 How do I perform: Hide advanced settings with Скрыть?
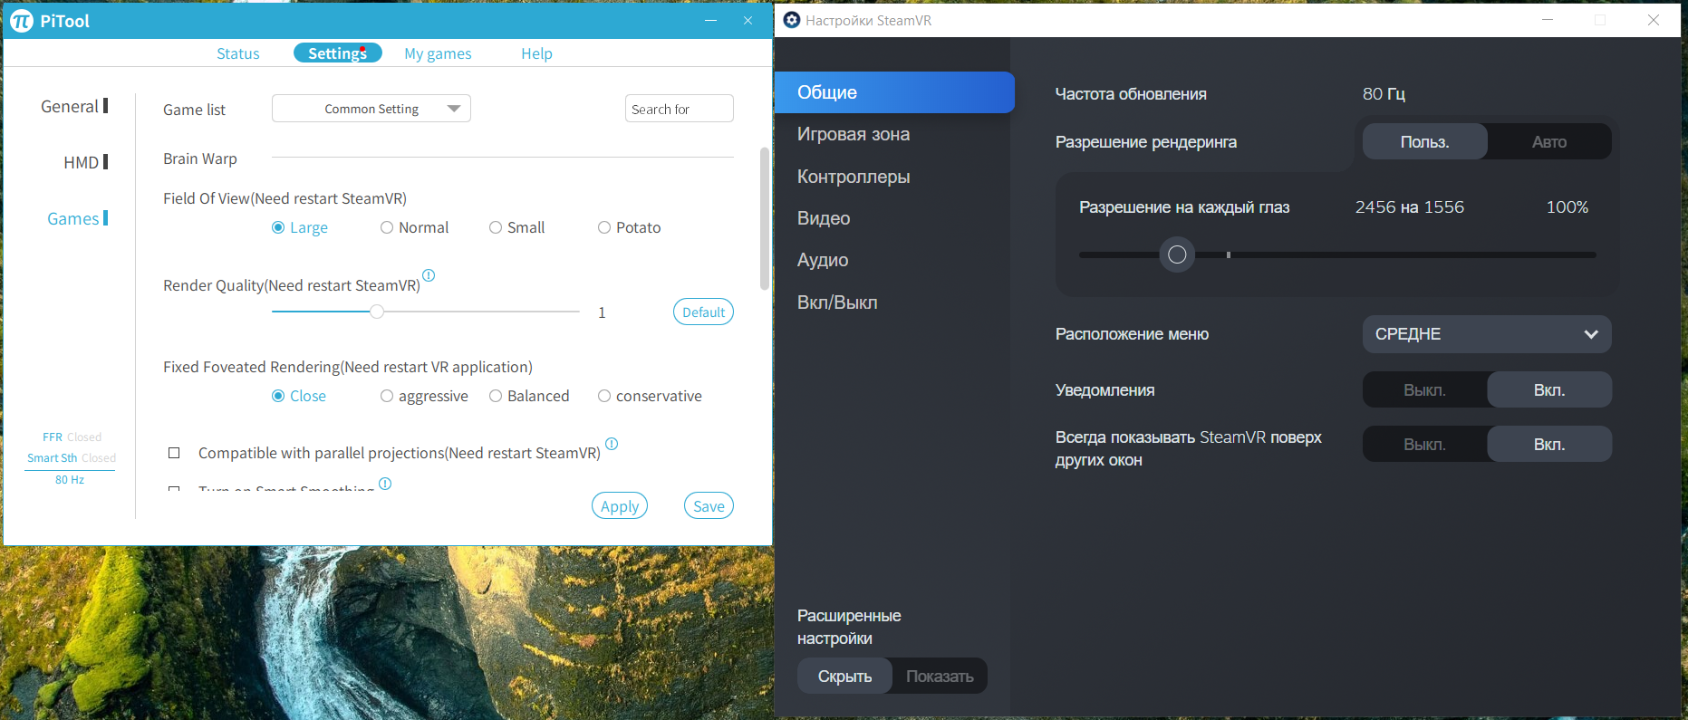(844, 676)
